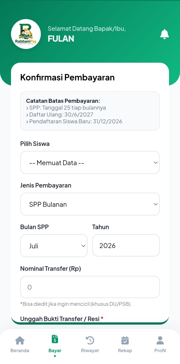Click the Tahun field showing 2026
The height and width of the screenshot is (364, 180).
(x=126, y=245)
